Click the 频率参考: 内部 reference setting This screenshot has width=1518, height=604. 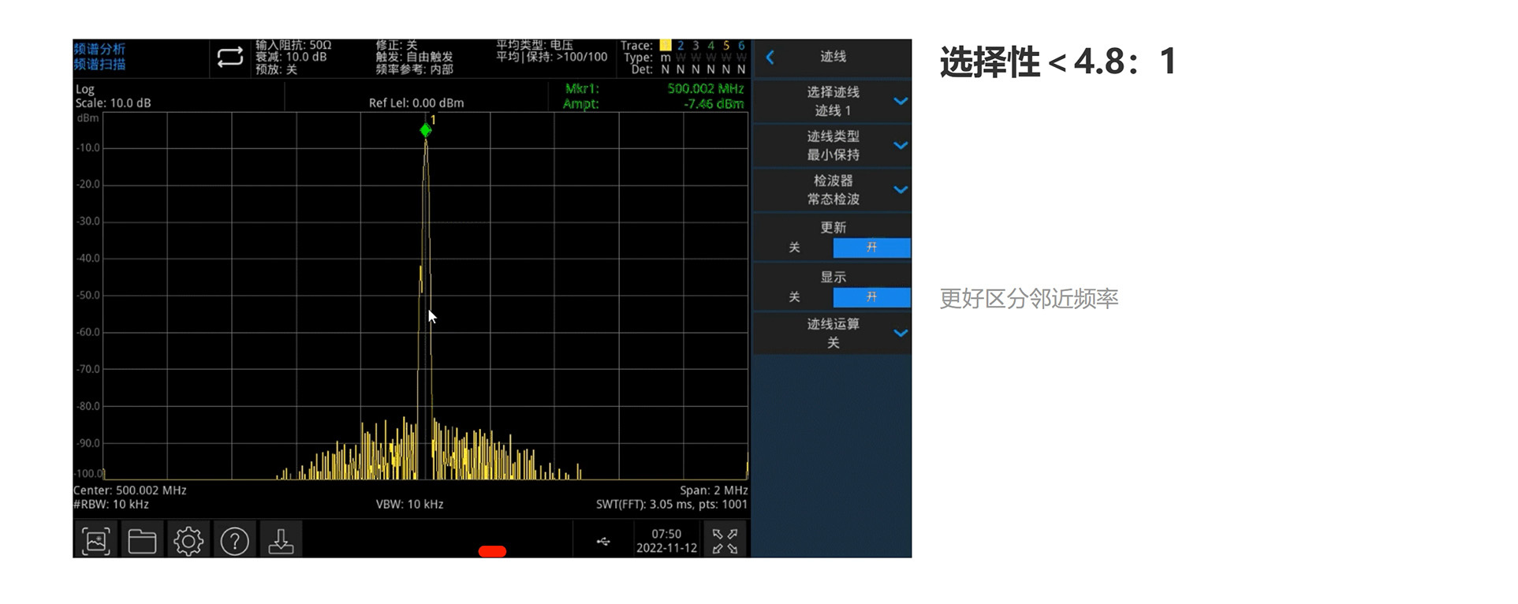tap(415, 69)
